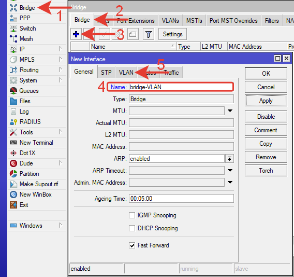Switch to the STP tab

(106, 72)
